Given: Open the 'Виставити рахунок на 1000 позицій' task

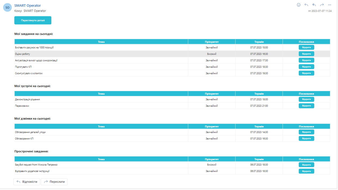Looking at the screenshot, I should tap(306, 47).
